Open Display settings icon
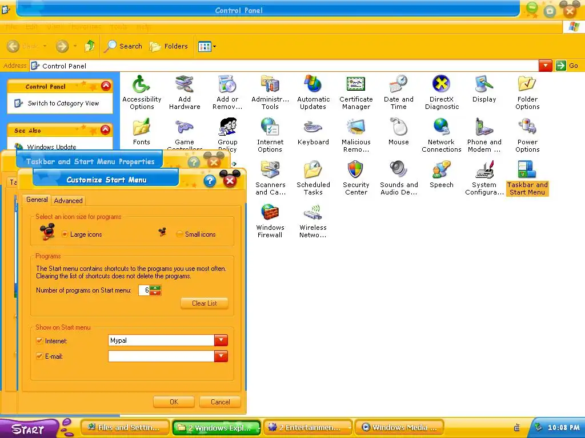 [484, 88]
